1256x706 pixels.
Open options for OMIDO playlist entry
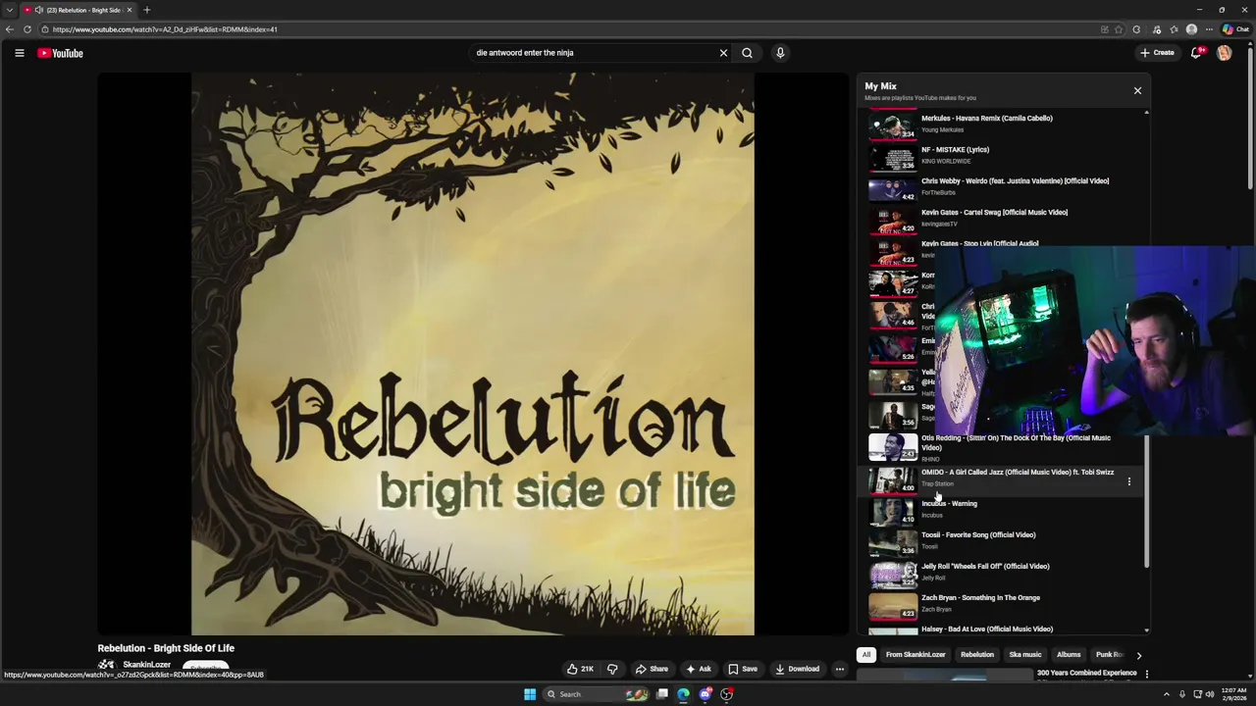point(1128,481)
